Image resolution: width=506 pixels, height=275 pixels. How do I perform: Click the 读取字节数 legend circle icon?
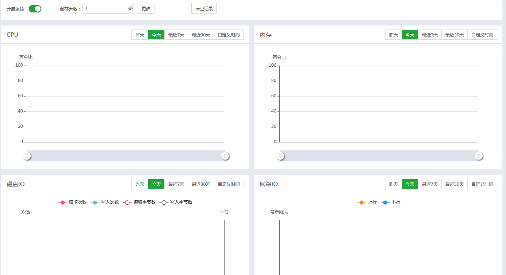127,202
